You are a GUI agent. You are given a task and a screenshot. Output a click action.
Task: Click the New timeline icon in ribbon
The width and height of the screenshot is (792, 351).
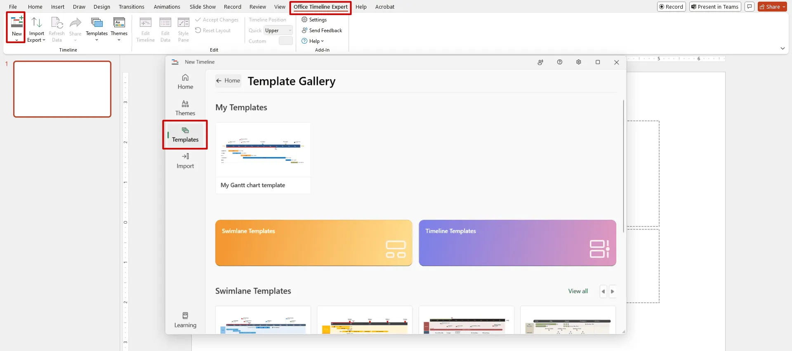pyautogui.click(x=16, y=23)
